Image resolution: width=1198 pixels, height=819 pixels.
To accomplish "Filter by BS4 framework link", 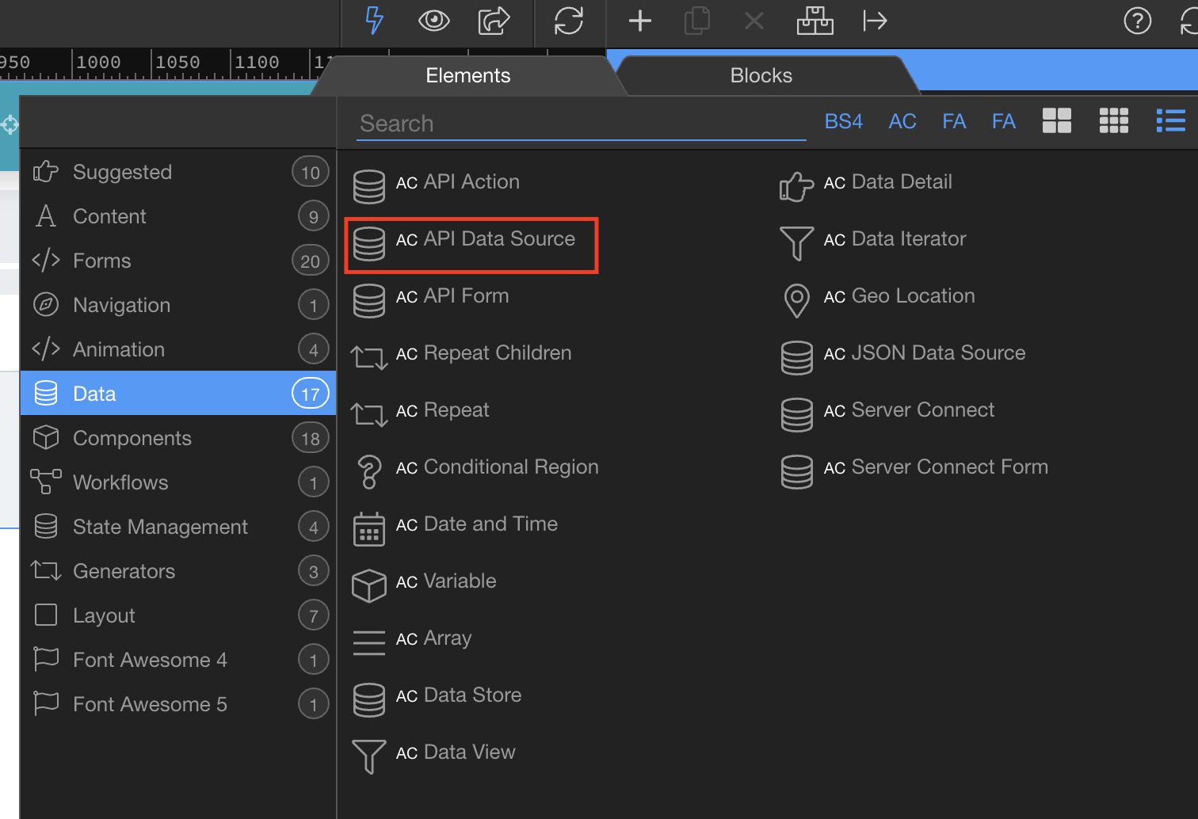I will click(x=843, y=121).
